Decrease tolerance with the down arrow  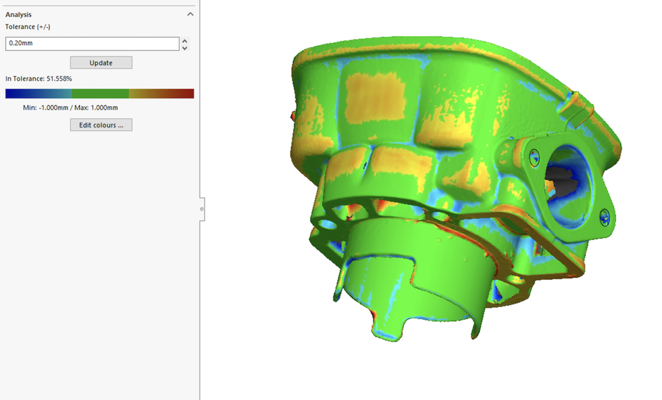(185, 48)
